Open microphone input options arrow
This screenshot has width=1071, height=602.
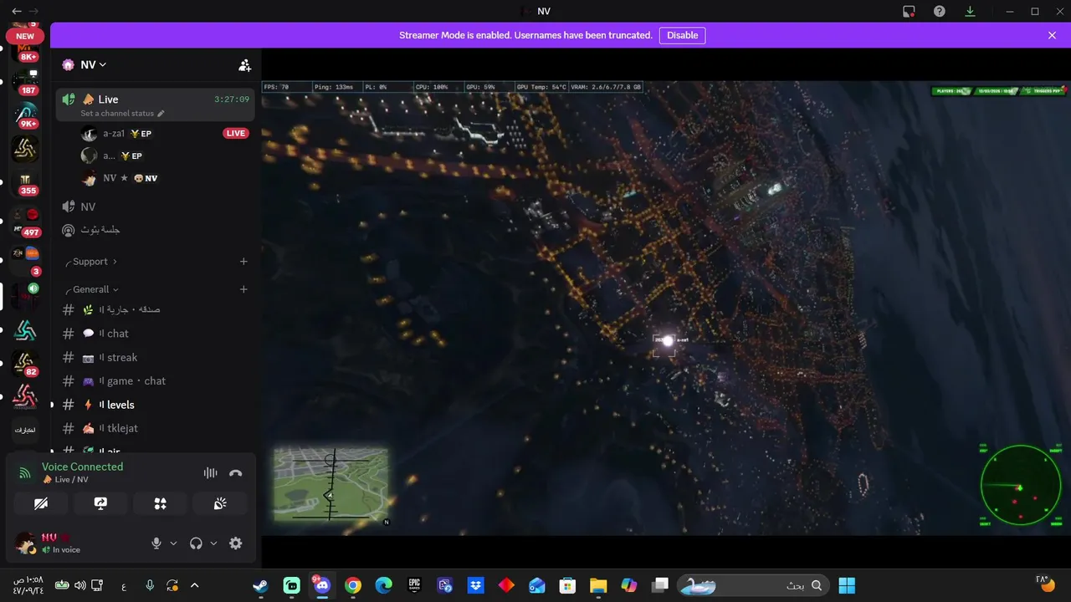pyautogui.click(x=173, y=543)
